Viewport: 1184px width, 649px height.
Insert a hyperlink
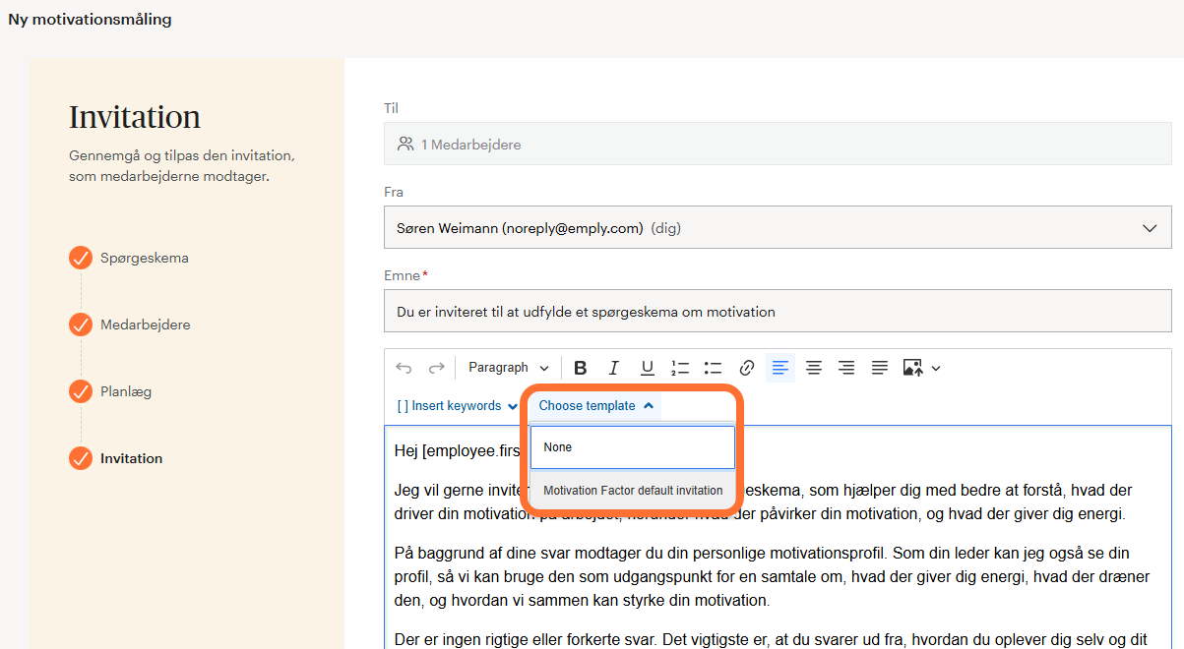coord(747,368)
